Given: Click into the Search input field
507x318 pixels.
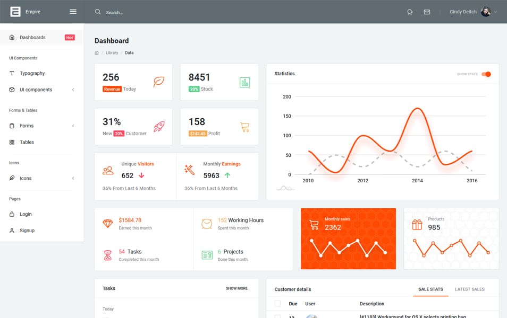Looking at the screenshot, I should (x=138, y=12).
